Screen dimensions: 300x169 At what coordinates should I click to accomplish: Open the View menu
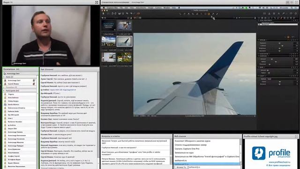click(x=132, y=8)
